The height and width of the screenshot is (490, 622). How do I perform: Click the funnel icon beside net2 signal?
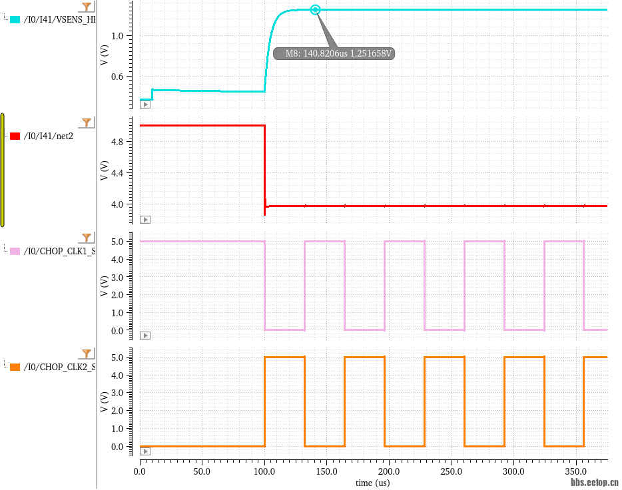tap(87, 122)
